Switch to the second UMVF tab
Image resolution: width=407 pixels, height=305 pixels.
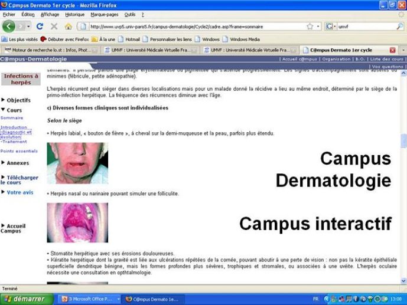coord(249,50)
